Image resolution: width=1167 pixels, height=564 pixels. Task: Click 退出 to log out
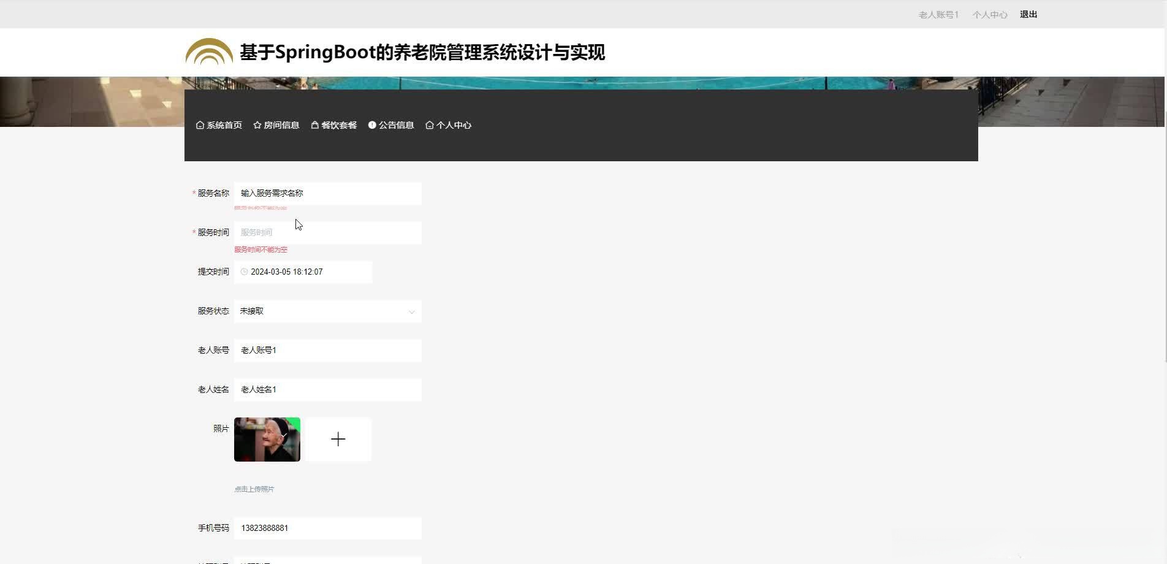1028,14
